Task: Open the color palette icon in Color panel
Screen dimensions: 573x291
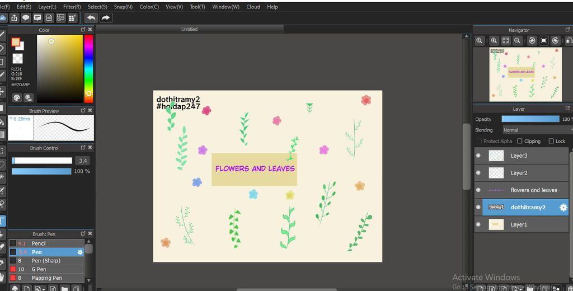Action: (x=17, y=97)
